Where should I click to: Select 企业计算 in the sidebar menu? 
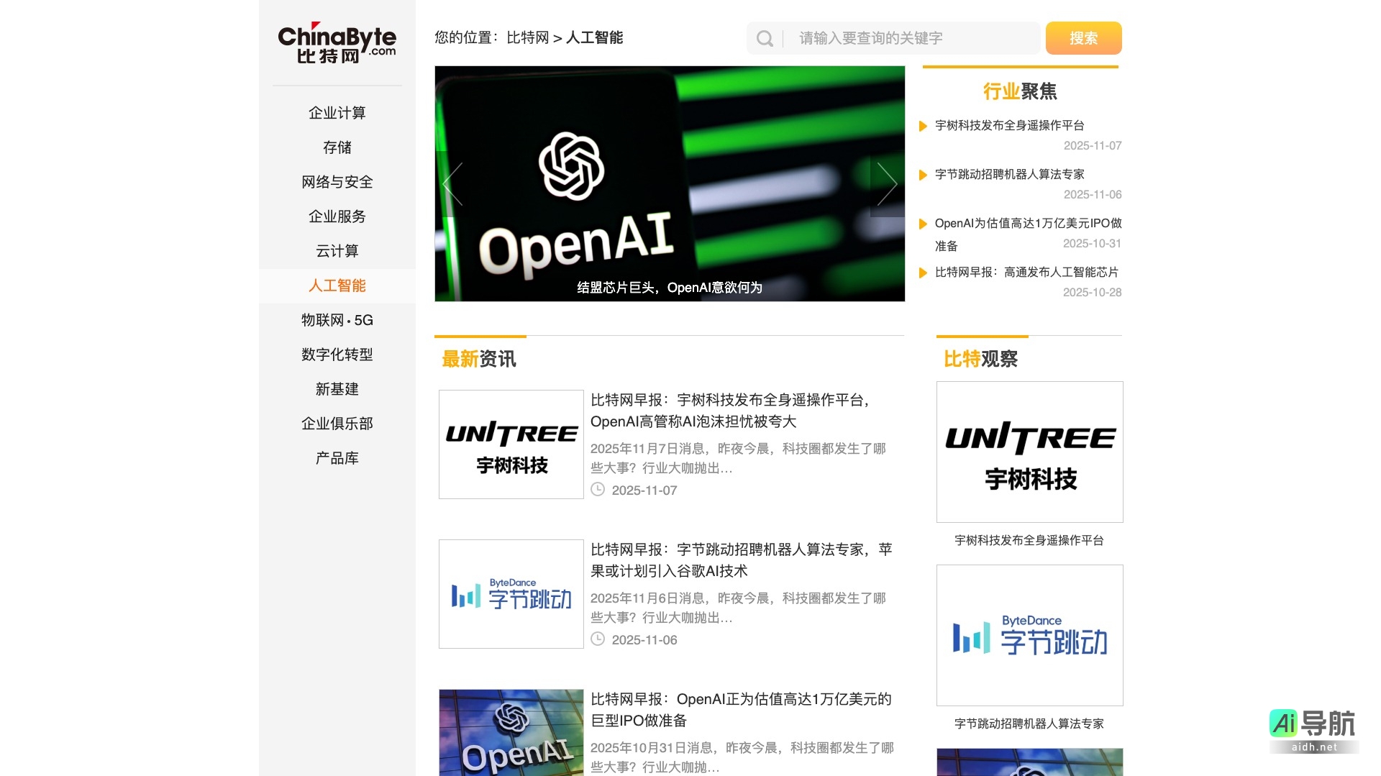coord(337,113)
